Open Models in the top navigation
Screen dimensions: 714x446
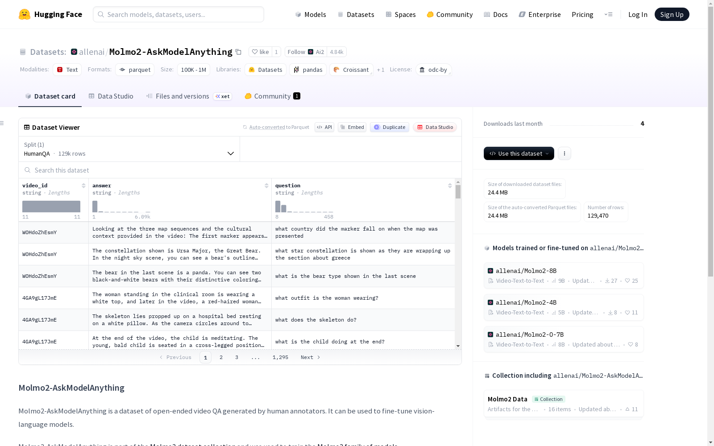[311, 14]
